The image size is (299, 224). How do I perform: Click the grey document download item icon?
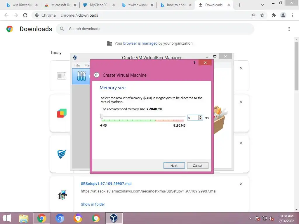tap(61, 76)
